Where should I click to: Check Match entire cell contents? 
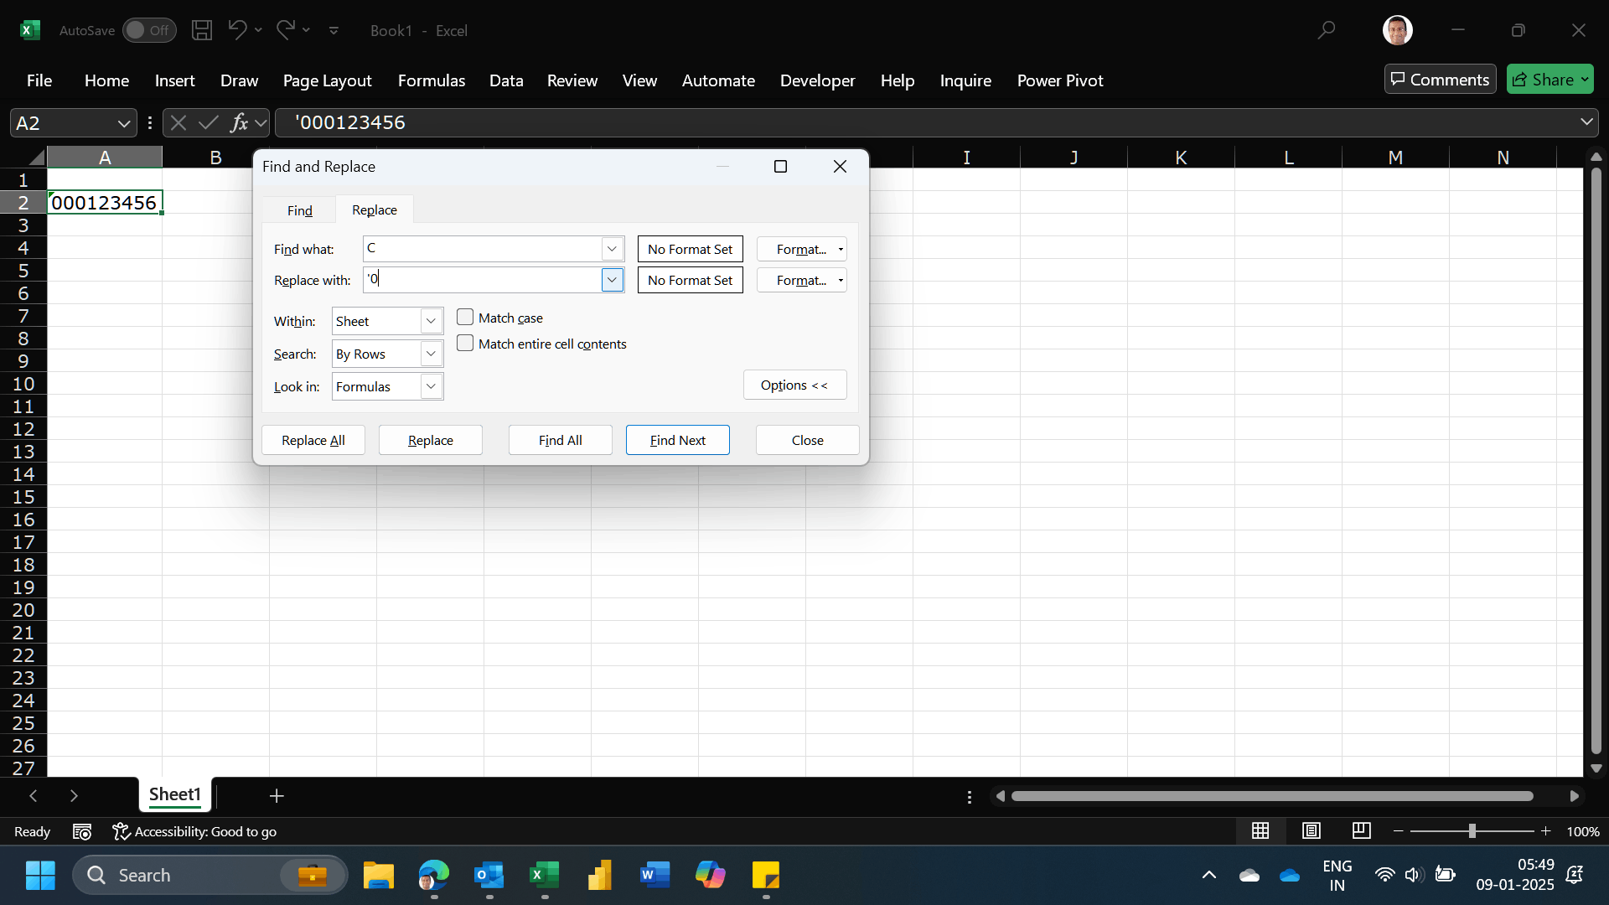coord(465,343)
